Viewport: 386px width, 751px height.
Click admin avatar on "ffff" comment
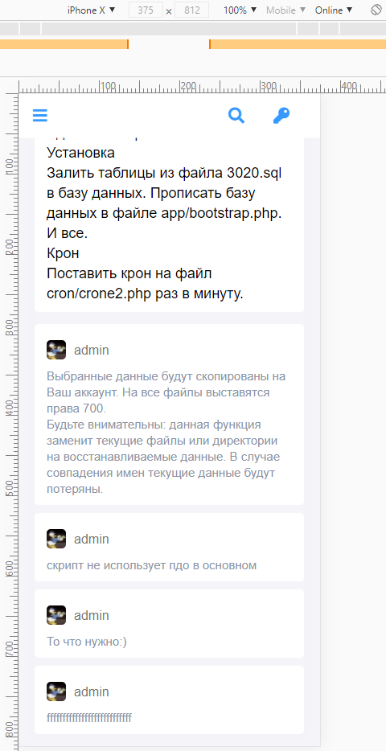pos(56,691)
